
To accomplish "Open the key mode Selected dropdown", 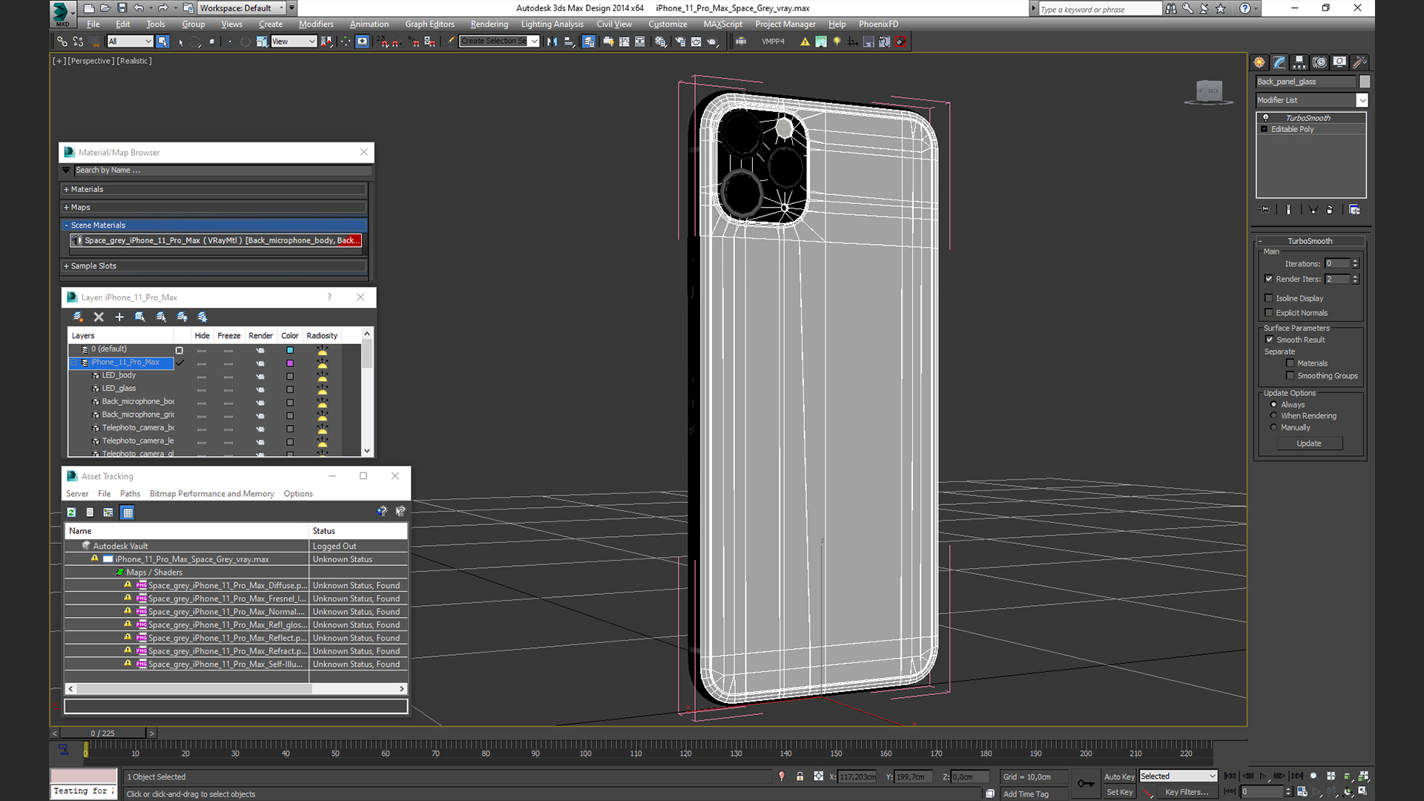I will [1179, 777].
